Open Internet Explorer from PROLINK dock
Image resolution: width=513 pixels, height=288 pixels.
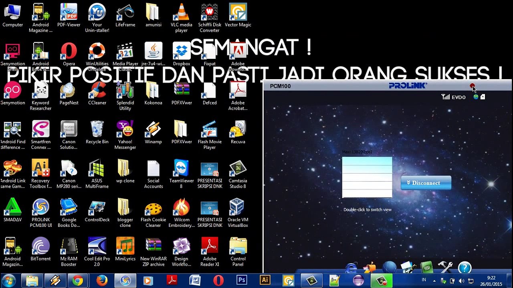click(x=351, y=268)
